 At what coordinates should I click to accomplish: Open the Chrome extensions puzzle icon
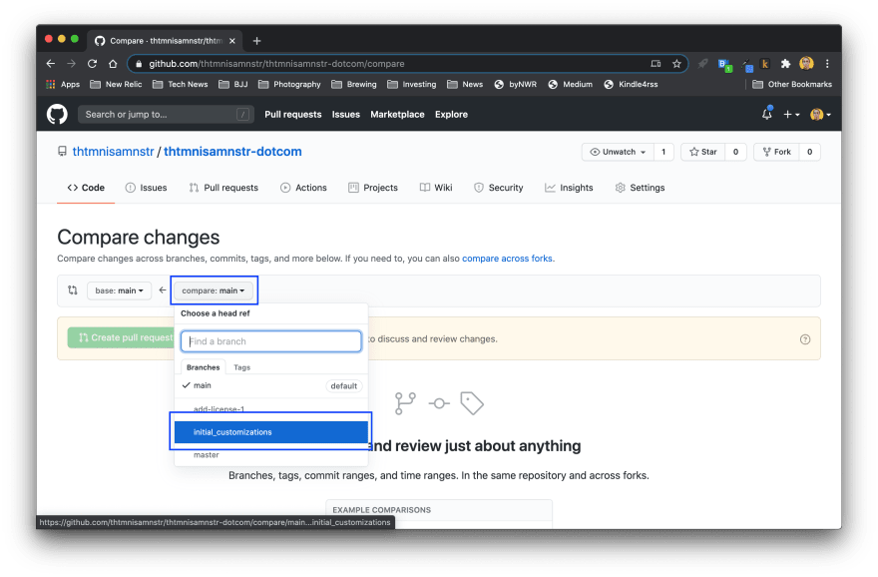point(785,64)
